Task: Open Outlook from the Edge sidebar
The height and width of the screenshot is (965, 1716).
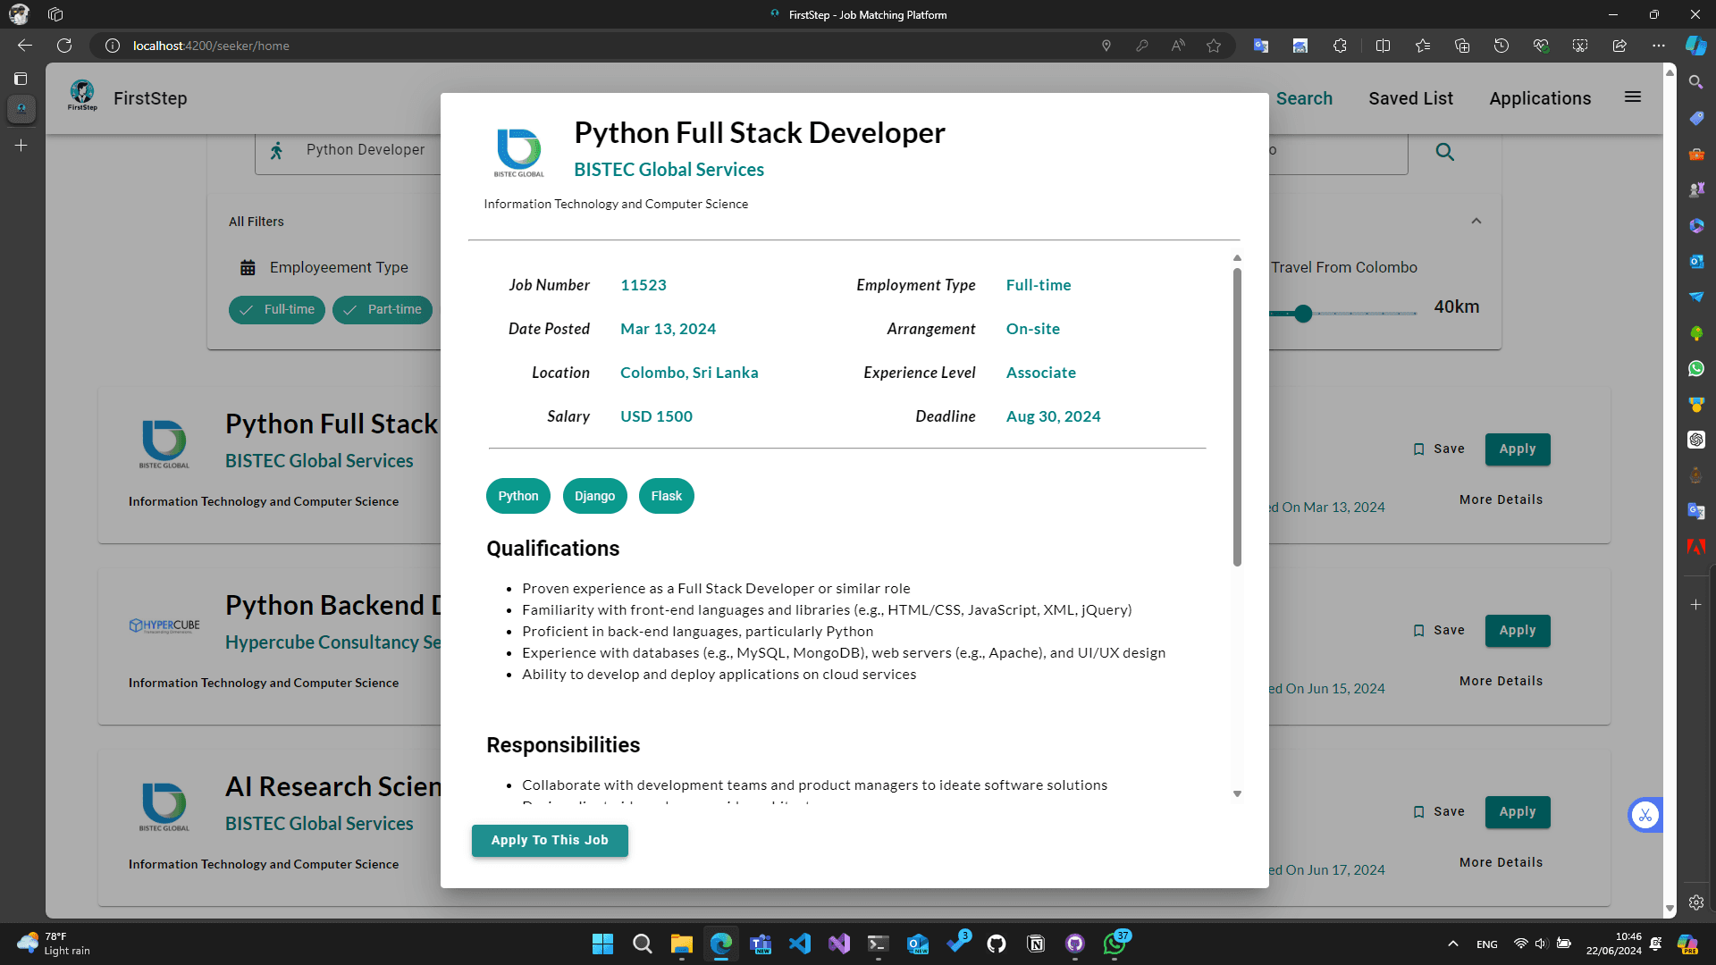Action: (x=1696, y=261)
